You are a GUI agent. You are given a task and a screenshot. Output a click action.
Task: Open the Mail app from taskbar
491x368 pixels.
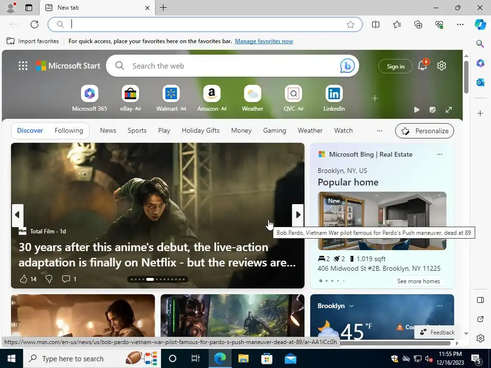[290, 358]
